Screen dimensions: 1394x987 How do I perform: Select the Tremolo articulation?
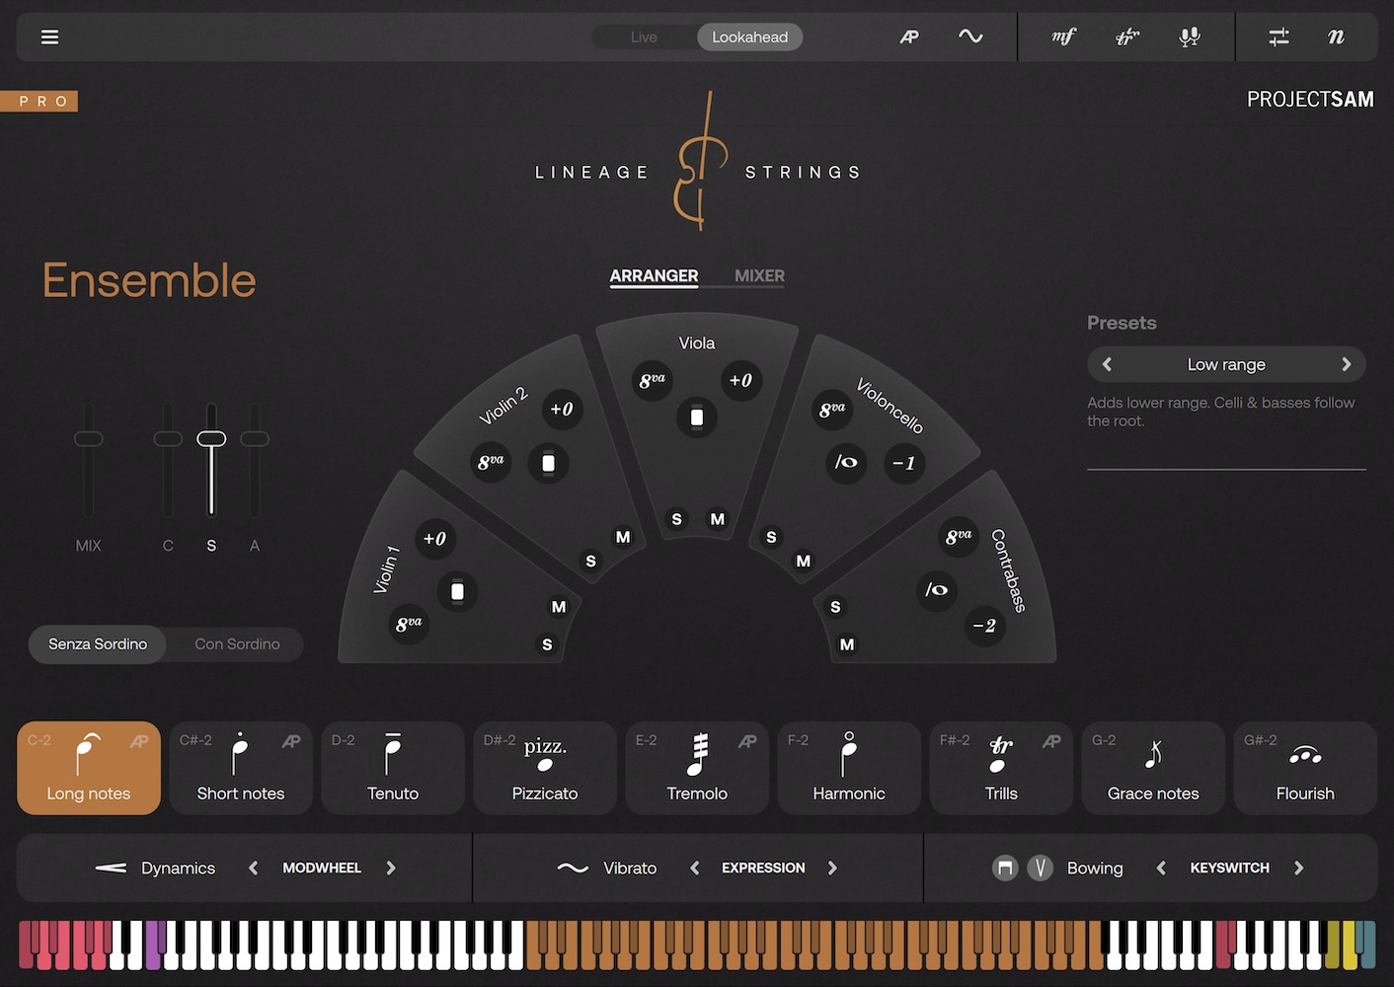697,768
